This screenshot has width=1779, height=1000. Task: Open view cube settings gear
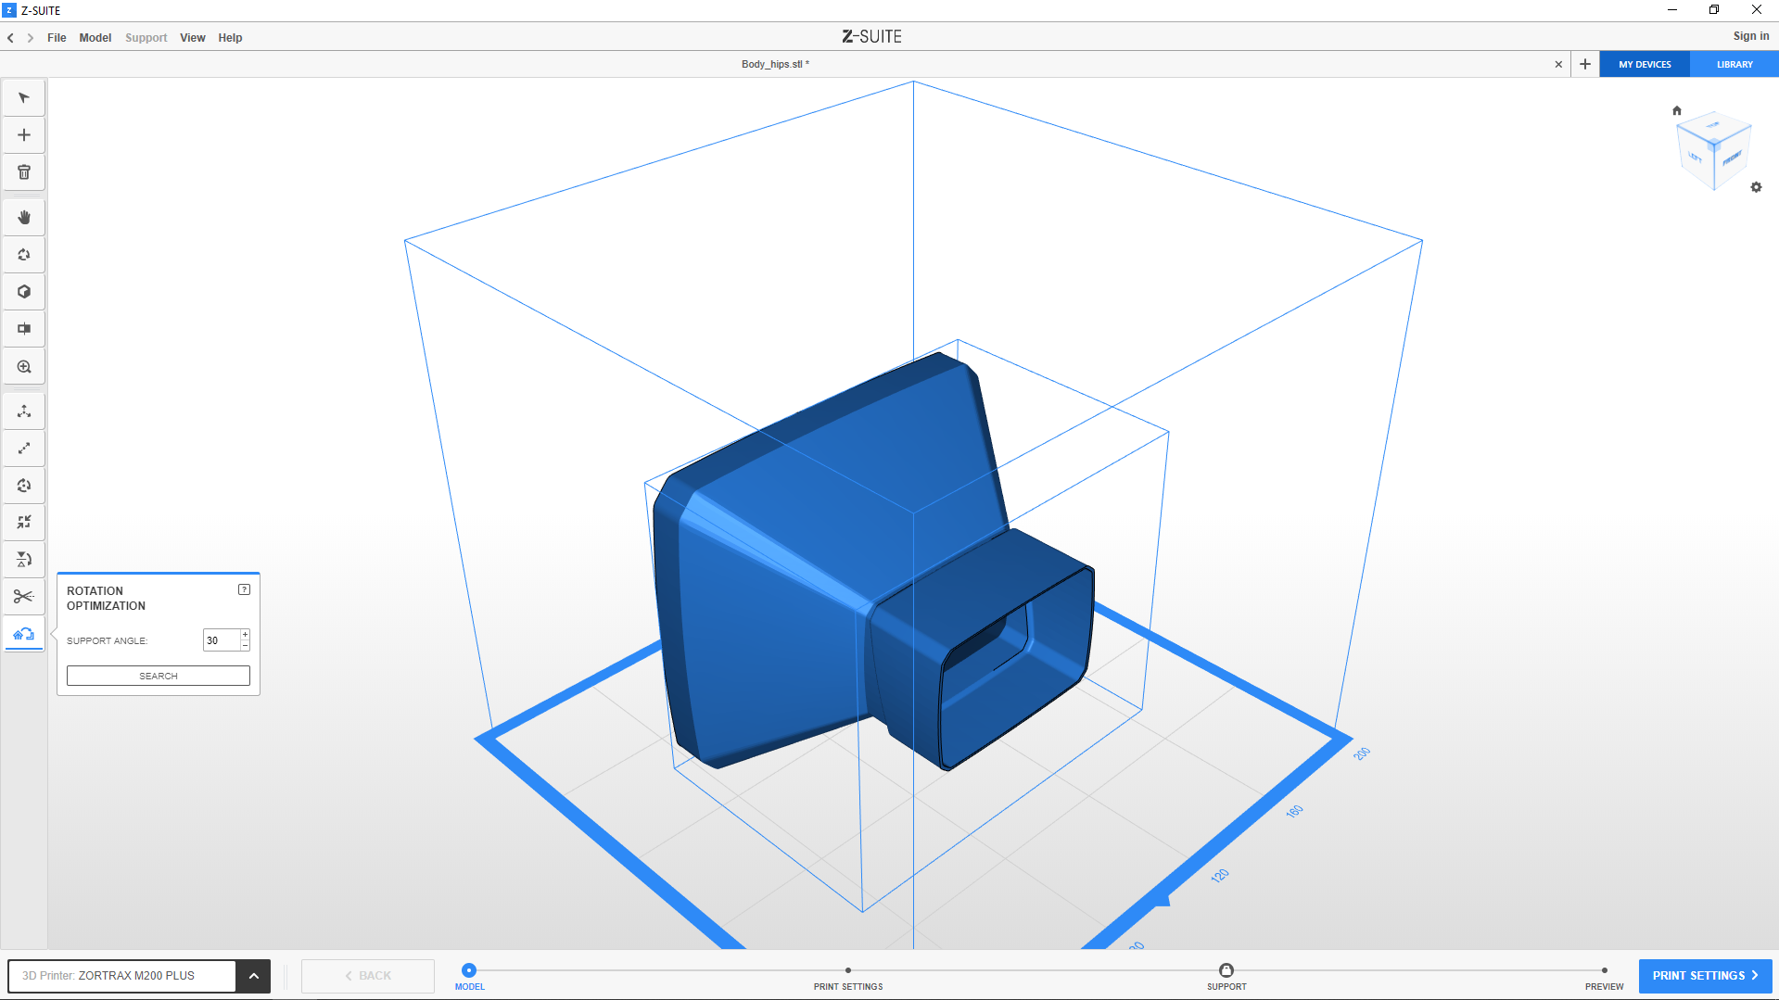pyautogui.click(x=1756, y=187)
